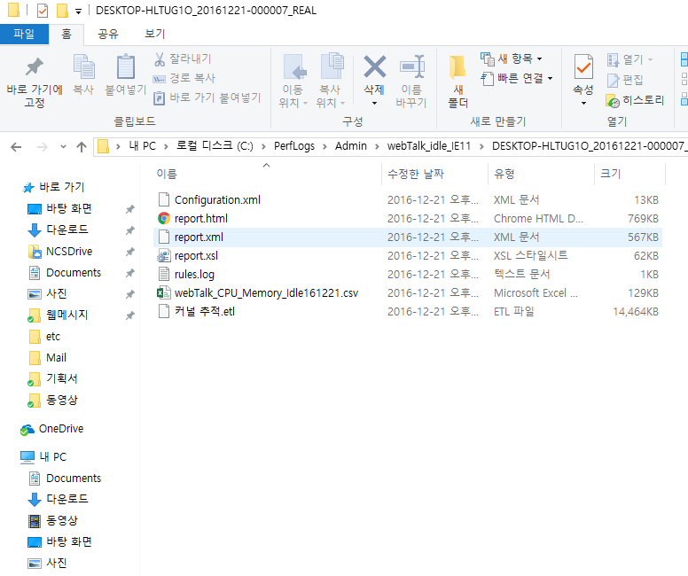Click 로컬 디스크 (C:) breadcrumb

[x=215, y=146]
